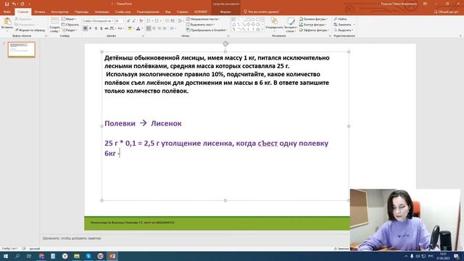Image resolution: width=464 pixels, height=261 pixels.
Task: Switch to Переходы tab
Action: click(x=81, y=12)
